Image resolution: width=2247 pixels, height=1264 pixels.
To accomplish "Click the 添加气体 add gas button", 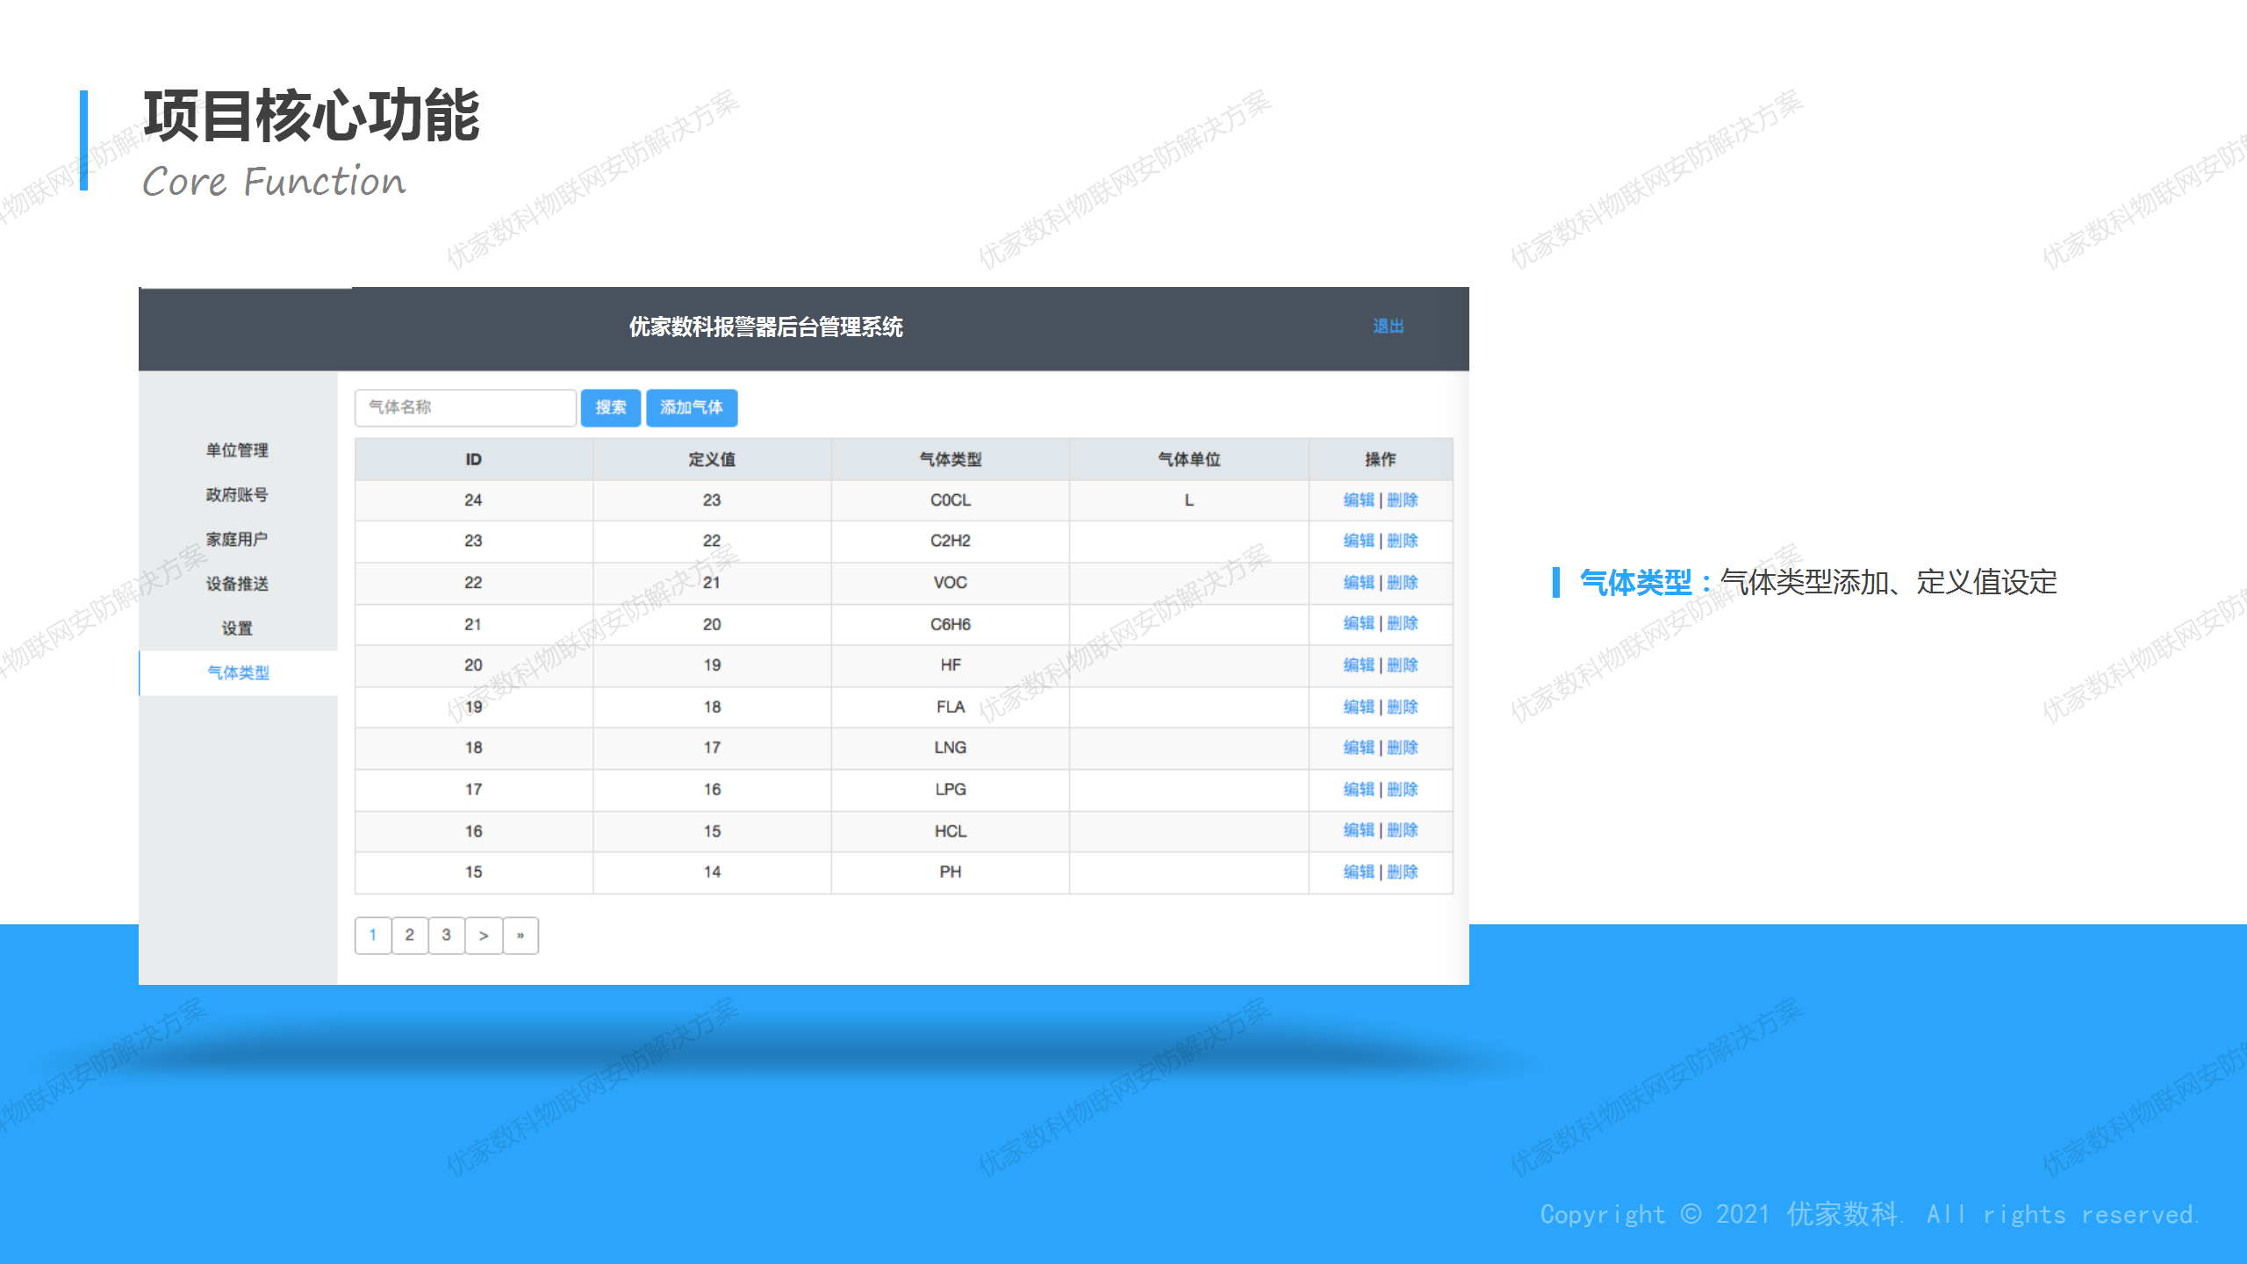I will (692, 407).
